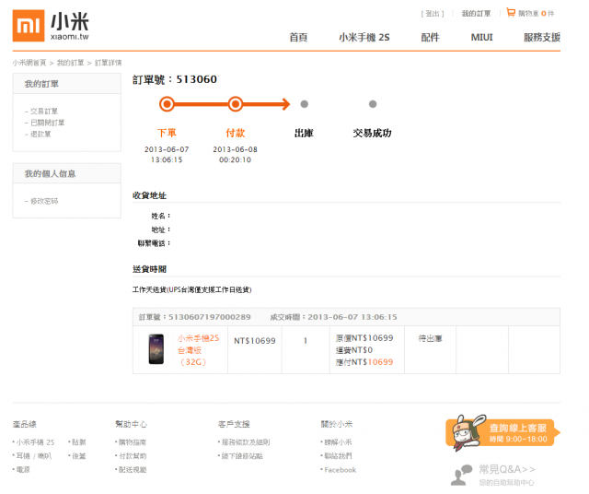This screenshot has width=589, height=494.
Task: Go to the 首頁 nav tab
Action: click(x=298, y=37)
